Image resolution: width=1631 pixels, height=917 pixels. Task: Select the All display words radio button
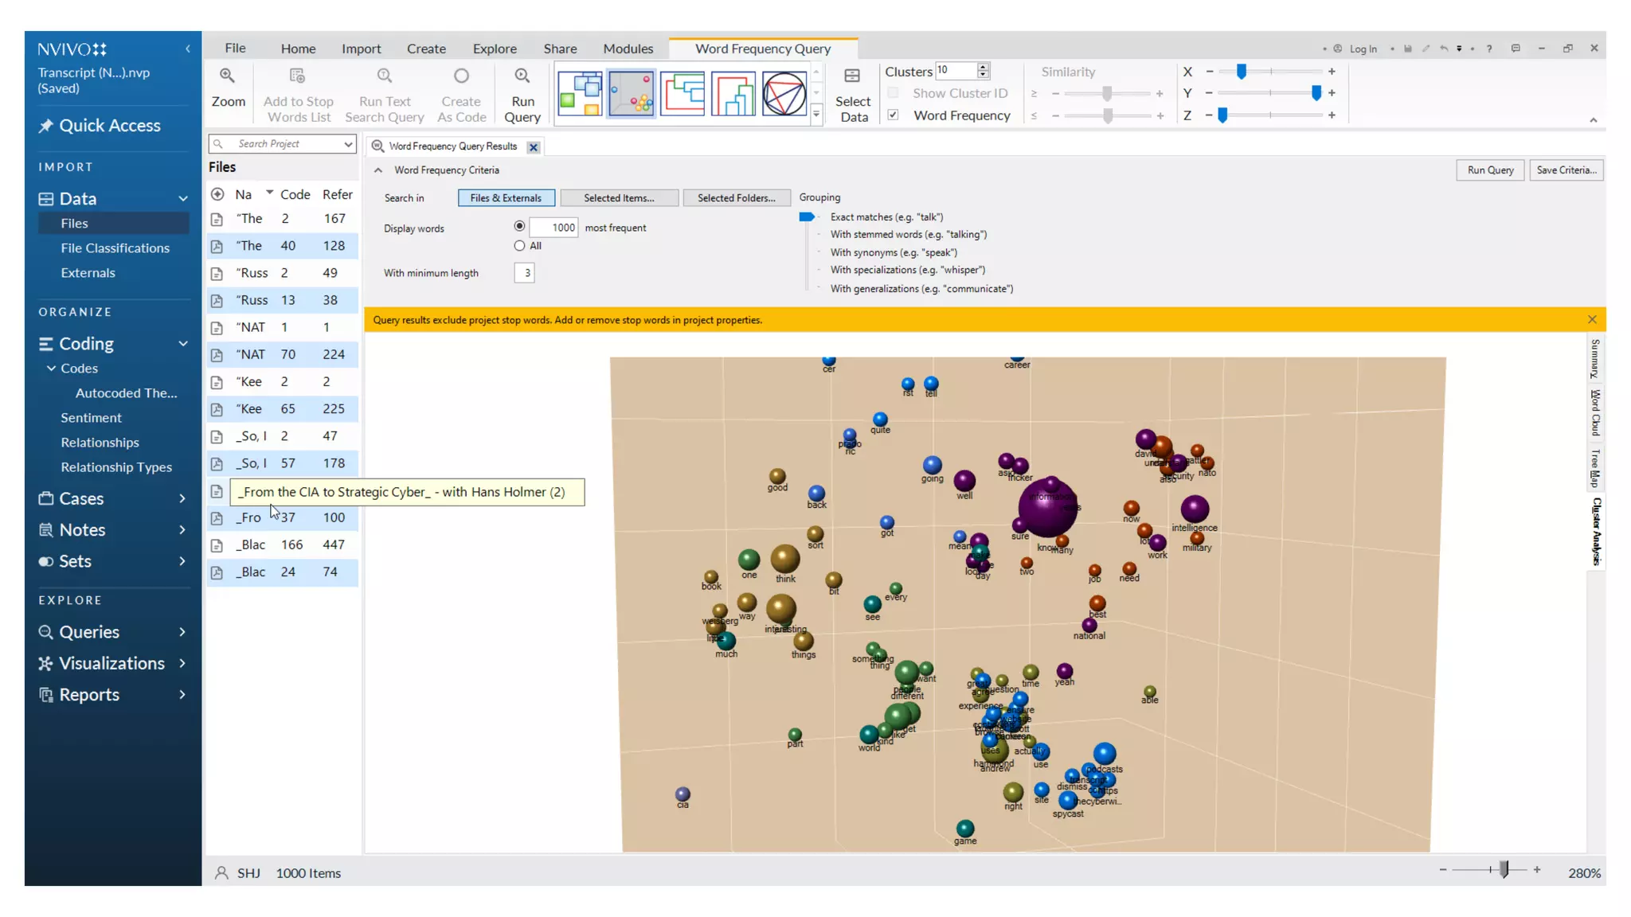[519, 246]
